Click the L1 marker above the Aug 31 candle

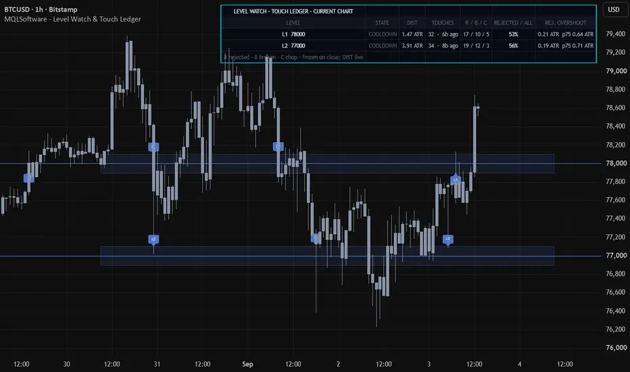coord(153,147)
